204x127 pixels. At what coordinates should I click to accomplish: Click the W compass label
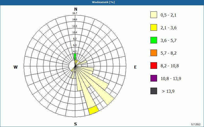16,67
